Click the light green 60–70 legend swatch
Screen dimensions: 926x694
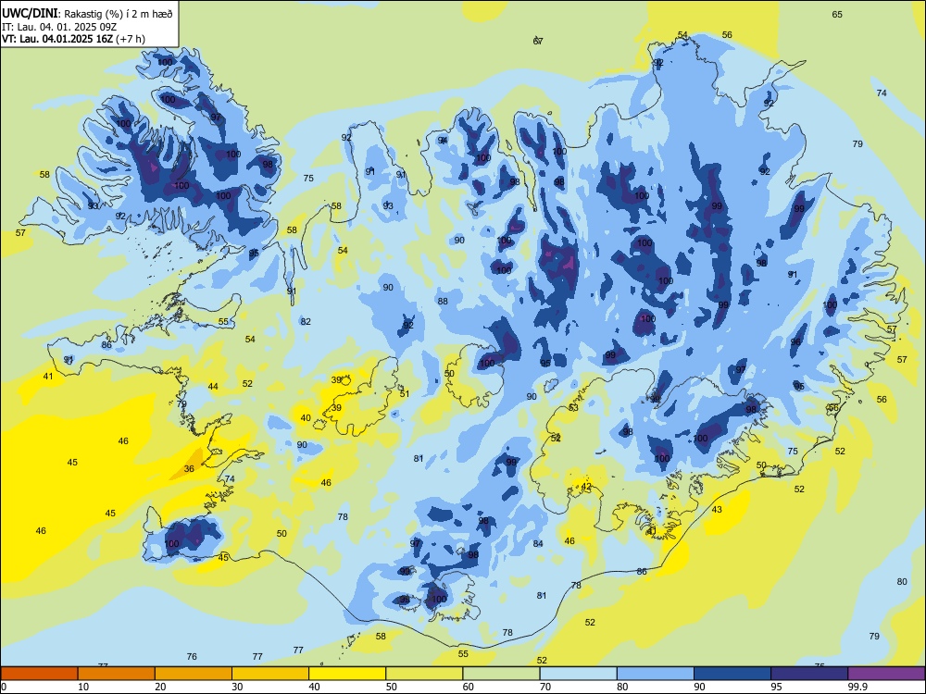(x=501, y=674)
